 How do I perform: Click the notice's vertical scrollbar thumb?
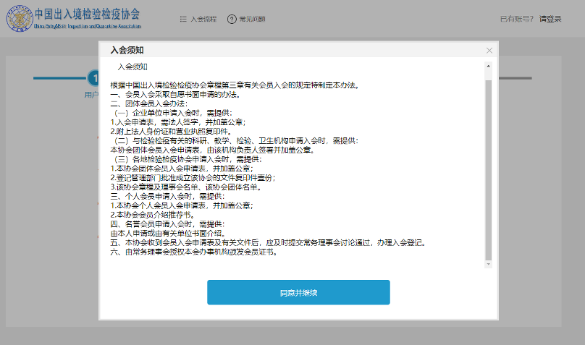(488, 166)
